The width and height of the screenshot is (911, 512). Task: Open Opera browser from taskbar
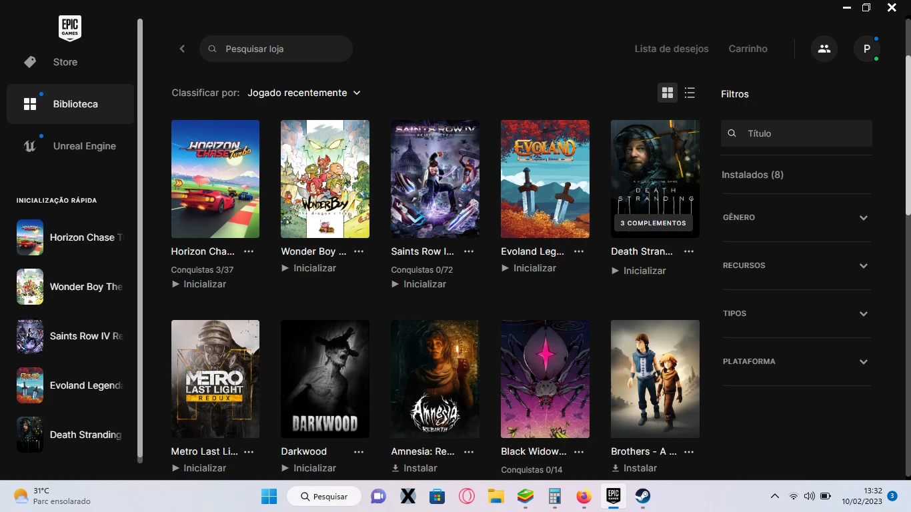(467, 496)
